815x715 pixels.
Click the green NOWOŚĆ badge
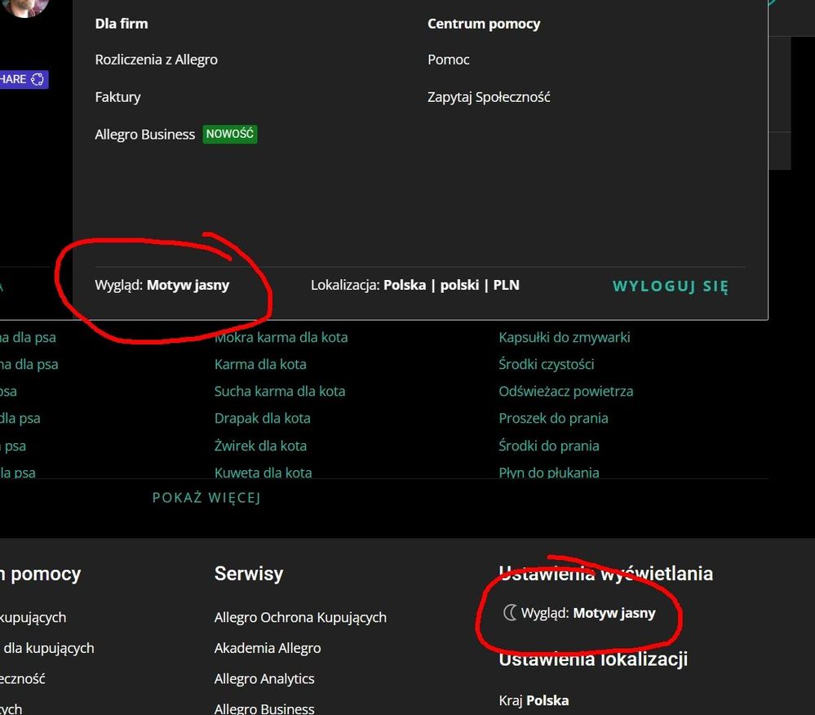tap(230, 134)
